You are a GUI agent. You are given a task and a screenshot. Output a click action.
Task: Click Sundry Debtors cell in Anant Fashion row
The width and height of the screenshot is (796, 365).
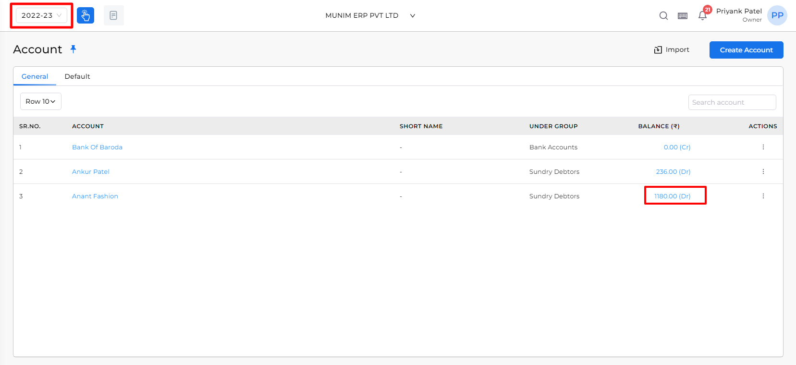(554, 196)
